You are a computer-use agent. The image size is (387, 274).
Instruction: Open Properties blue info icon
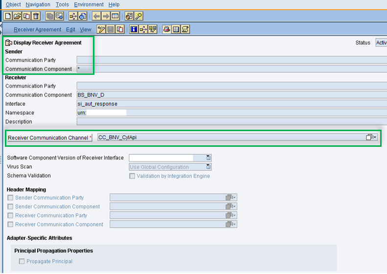pyautogui.click(x=134, y=29)
